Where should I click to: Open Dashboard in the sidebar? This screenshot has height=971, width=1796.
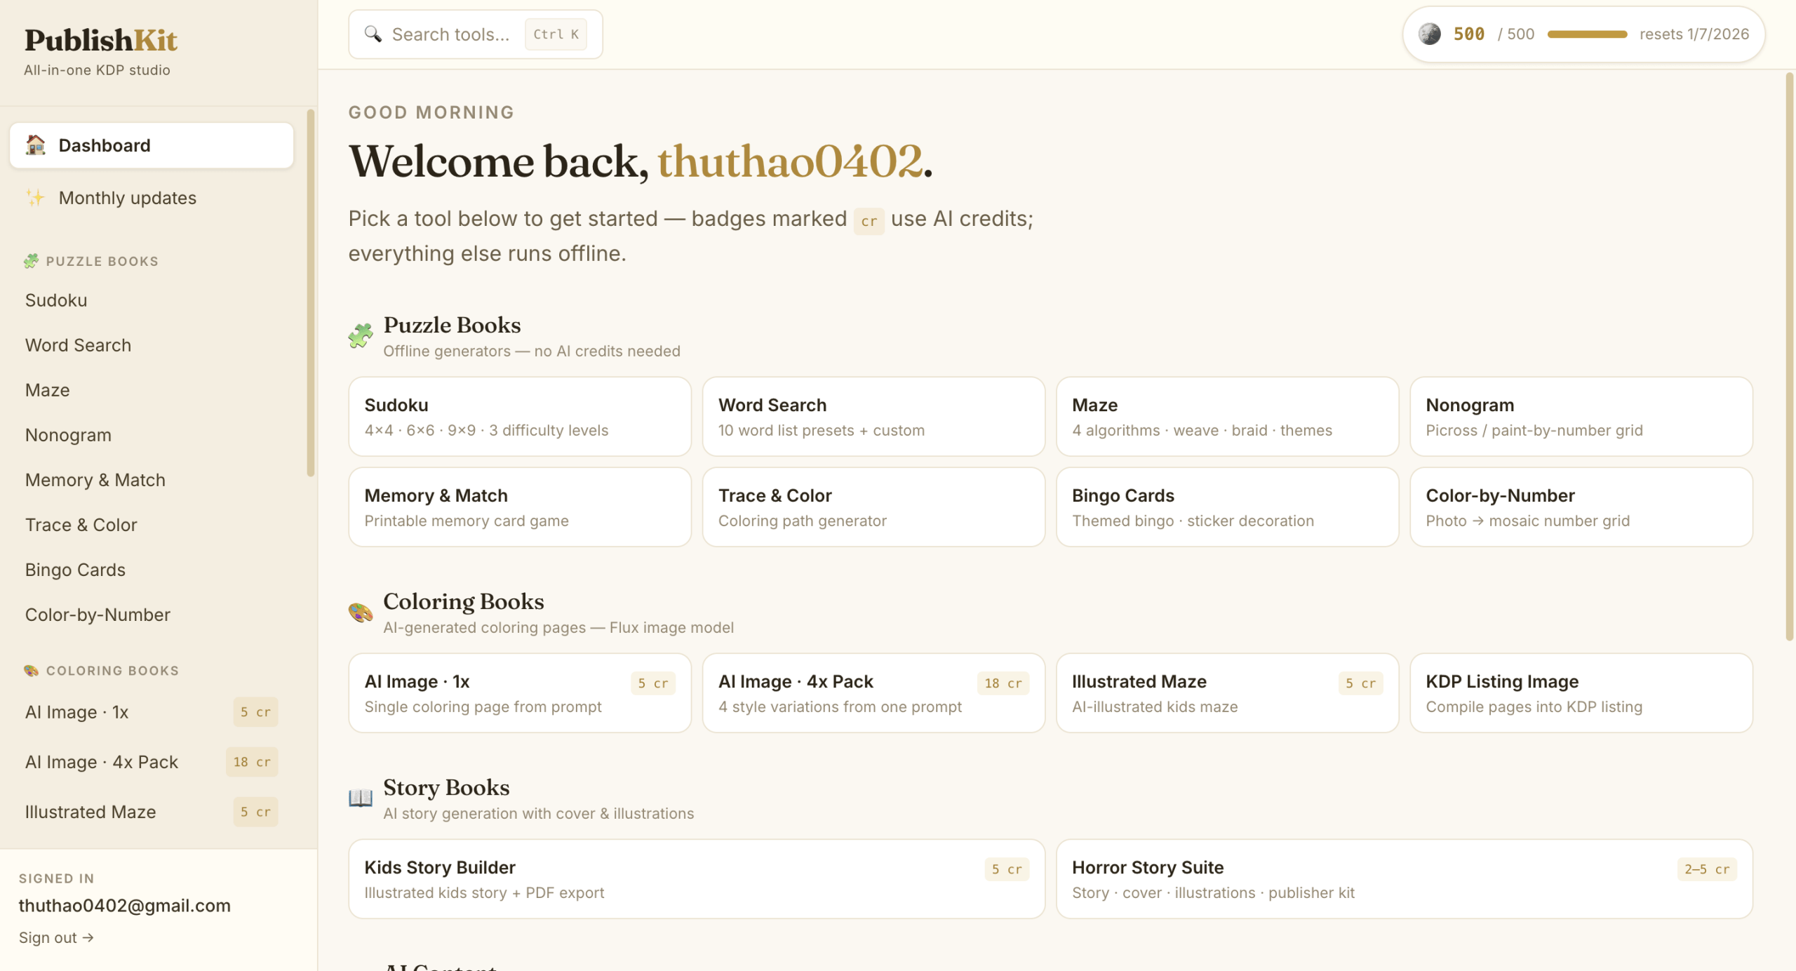[x=152, y=145]
